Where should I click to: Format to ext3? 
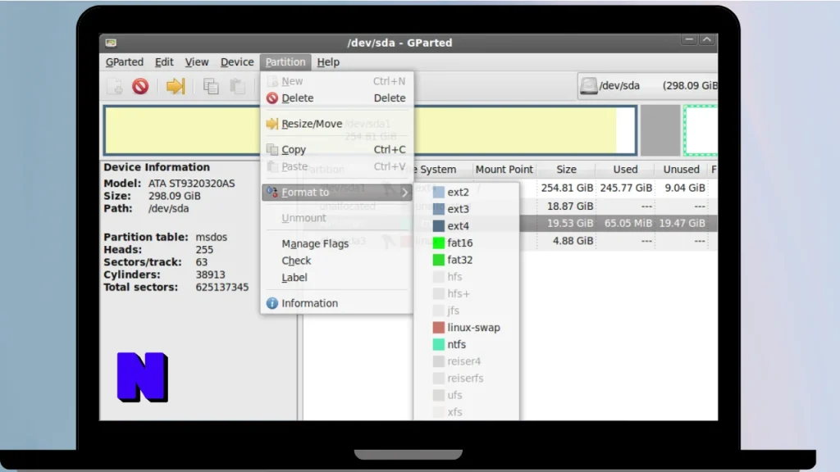point(466,209)
